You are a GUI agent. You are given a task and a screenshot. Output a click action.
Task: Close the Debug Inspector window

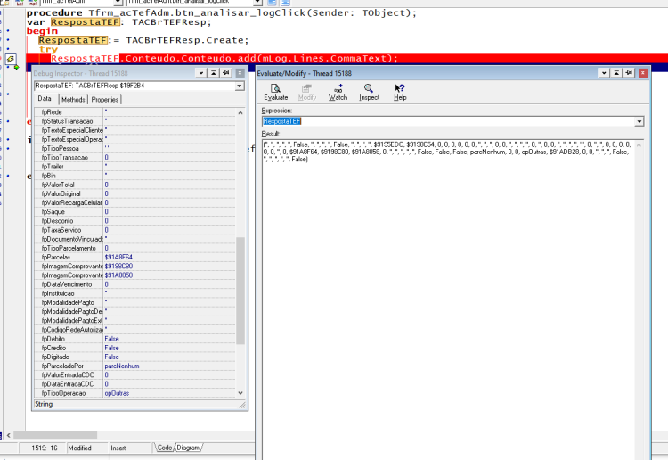click(x=240, y=73)
